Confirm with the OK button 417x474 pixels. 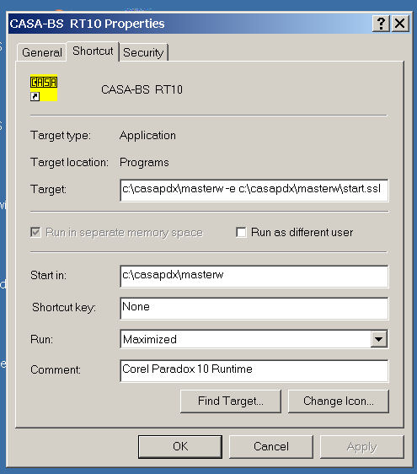pyautogui.click(x=180, y=446)
